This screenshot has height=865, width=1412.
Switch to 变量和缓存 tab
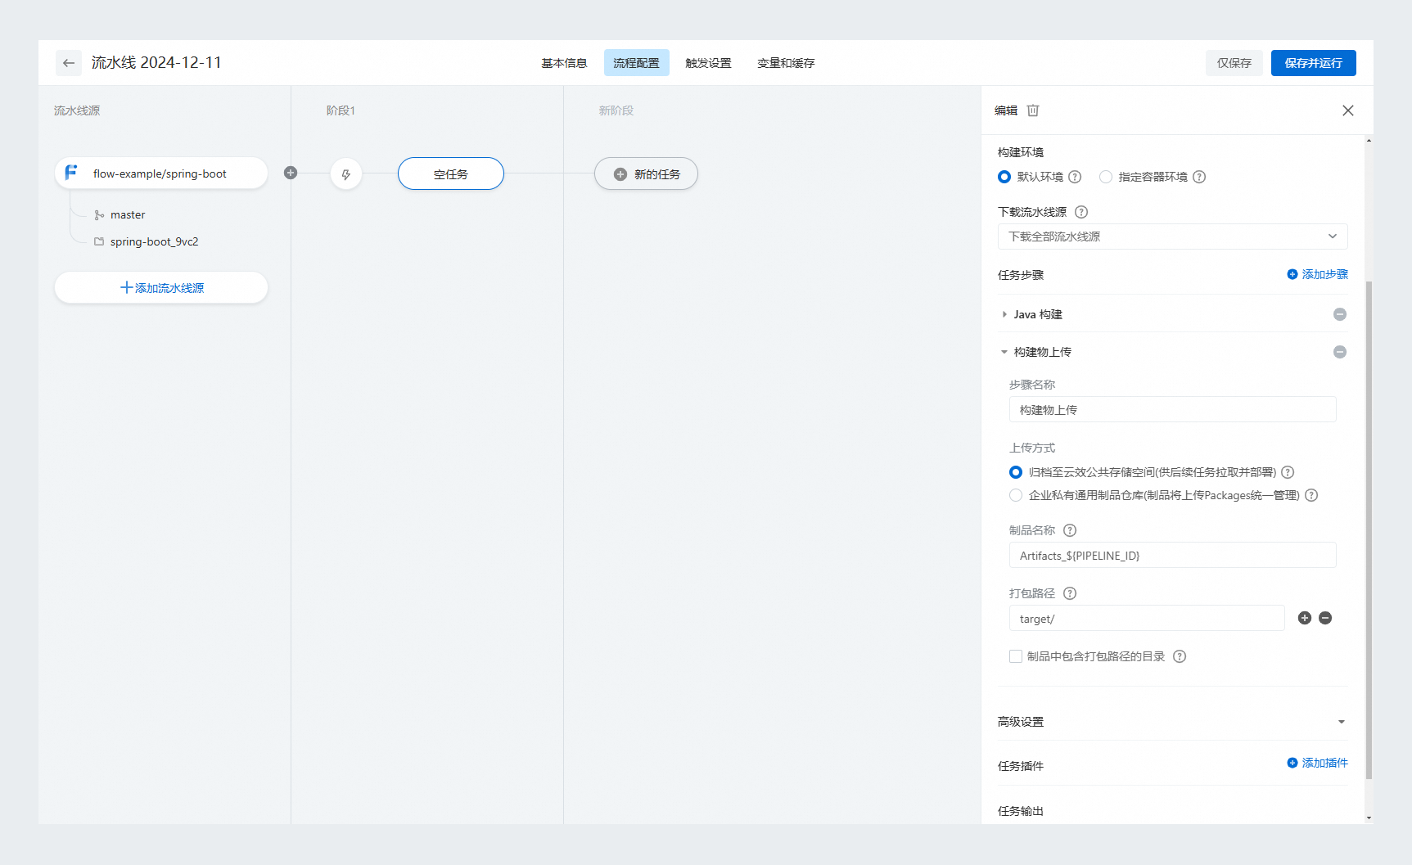click(786, 63)
